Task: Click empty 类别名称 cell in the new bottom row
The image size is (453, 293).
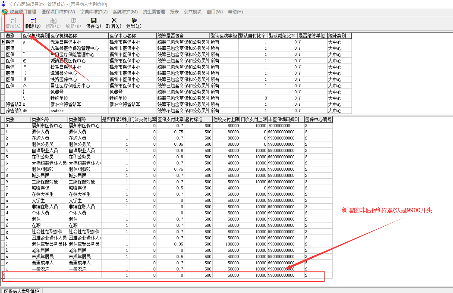Action: pos(49,275)
